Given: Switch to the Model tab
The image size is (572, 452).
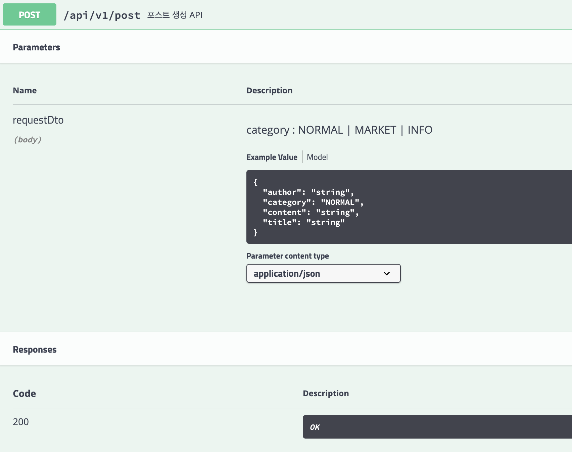Looking at the screenshot, I should coord(317,157).
